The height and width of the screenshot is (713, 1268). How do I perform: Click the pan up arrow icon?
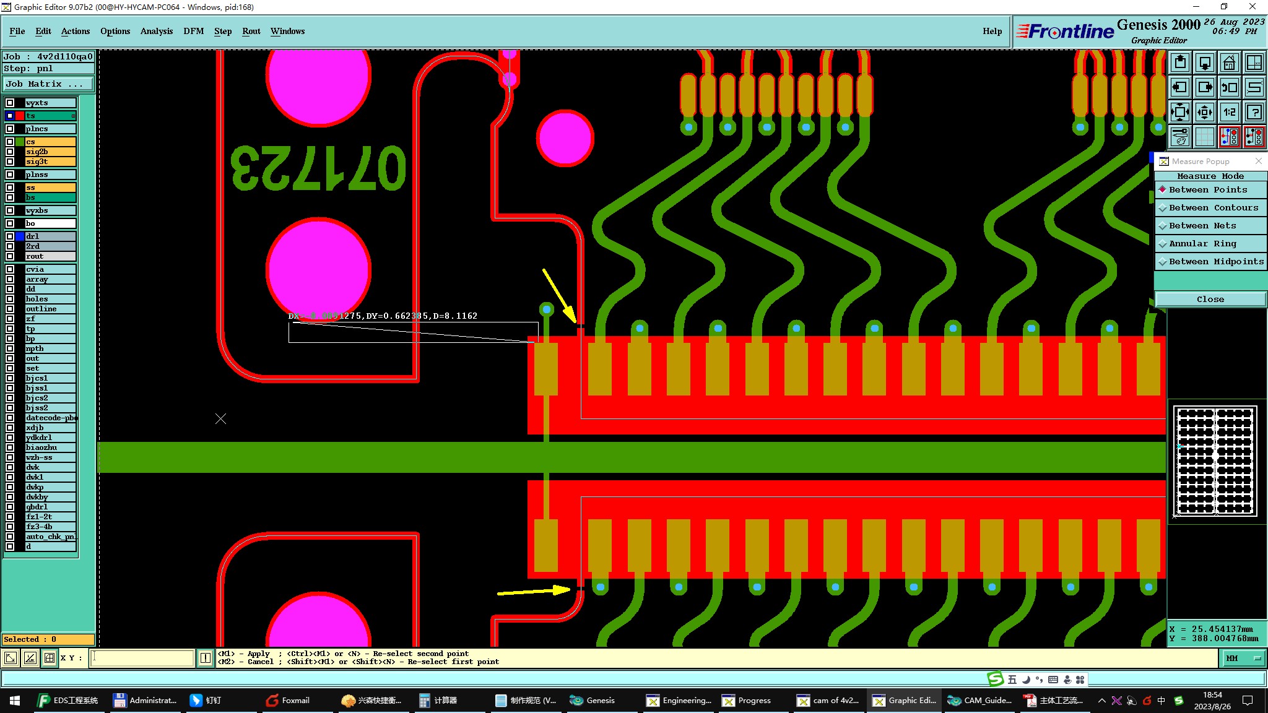pyautogui.click(x=1180, y=63)
